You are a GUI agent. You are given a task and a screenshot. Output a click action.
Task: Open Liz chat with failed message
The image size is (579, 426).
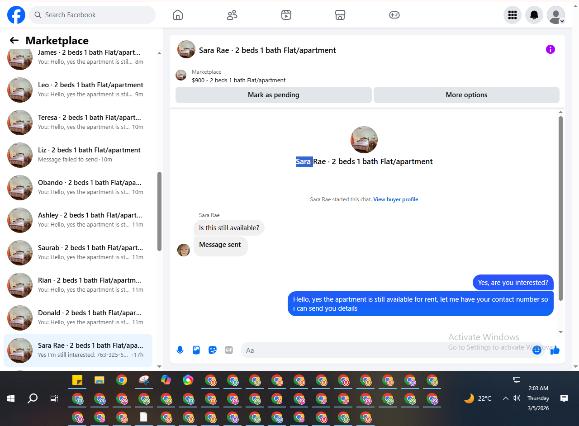78,155
